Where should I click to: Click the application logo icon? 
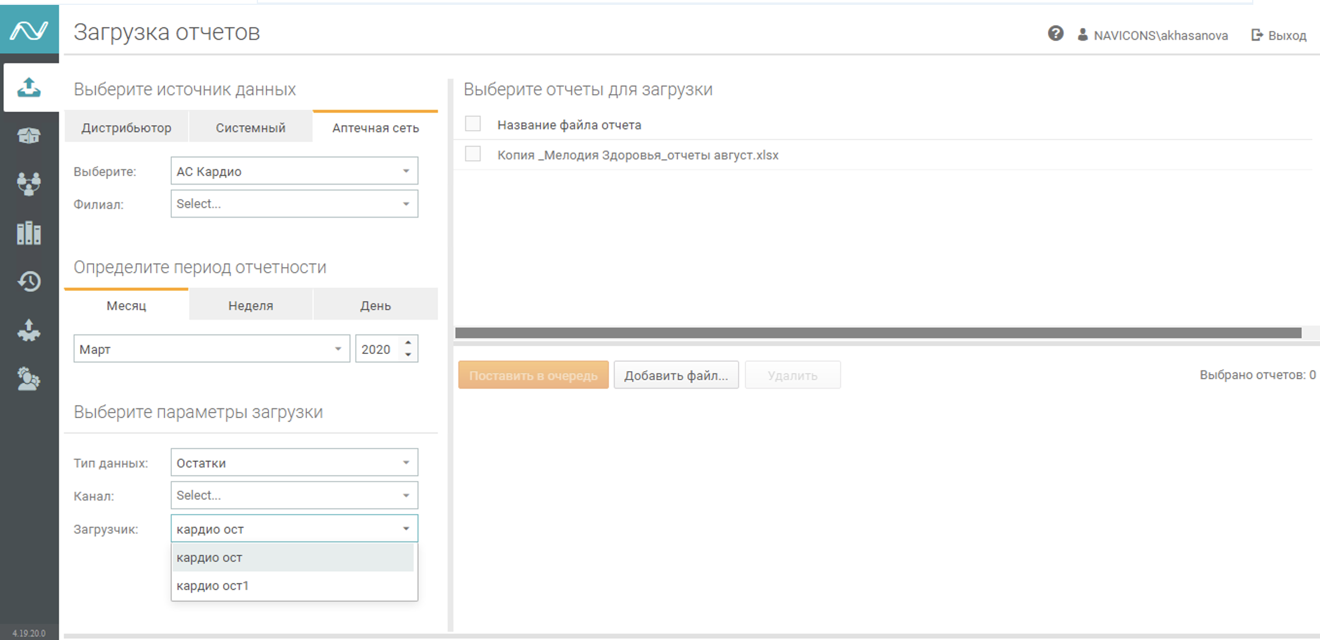click(x=29, y=30)
